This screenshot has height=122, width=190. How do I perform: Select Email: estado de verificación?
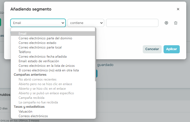(x=53, y=61)
